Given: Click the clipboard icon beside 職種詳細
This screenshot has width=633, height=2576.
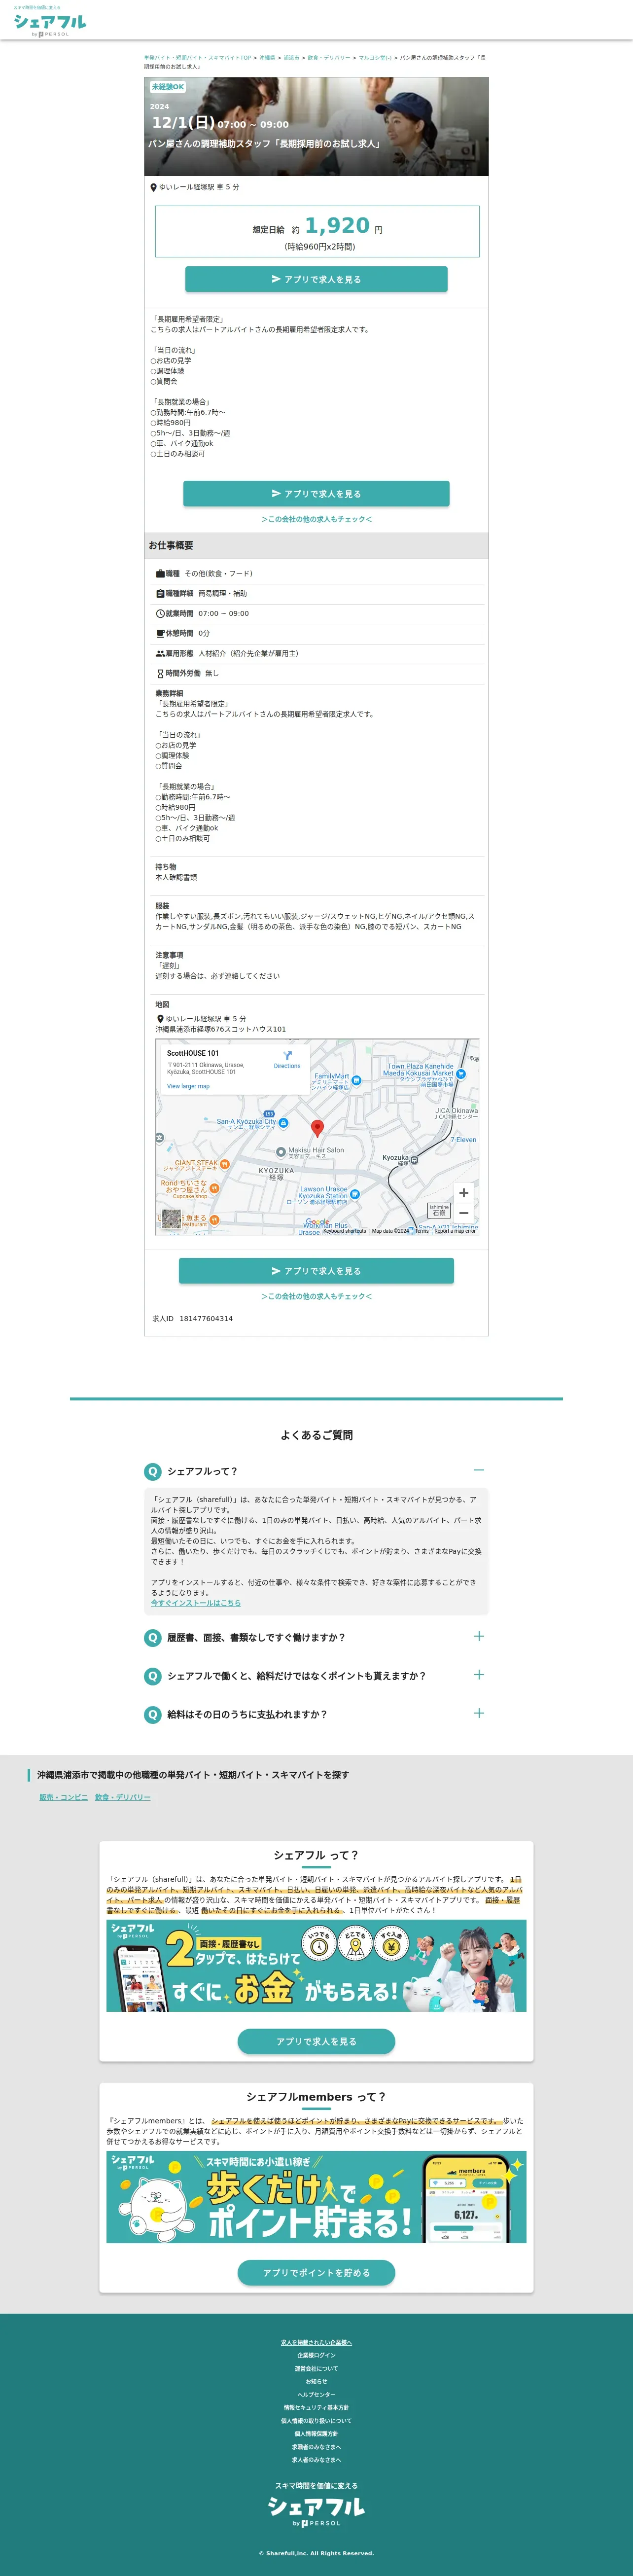Looking at the screenshot, I should [160, 594].
